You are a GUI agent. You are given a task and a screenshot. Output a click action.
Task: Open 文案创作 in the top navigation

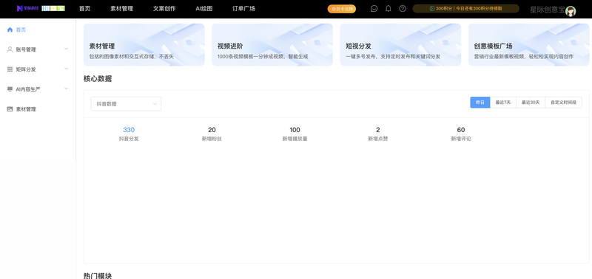pos(164,9)
